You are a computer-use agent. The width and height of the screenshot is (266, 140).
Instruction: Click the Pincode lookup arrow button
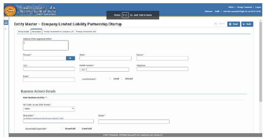(70, 58)
